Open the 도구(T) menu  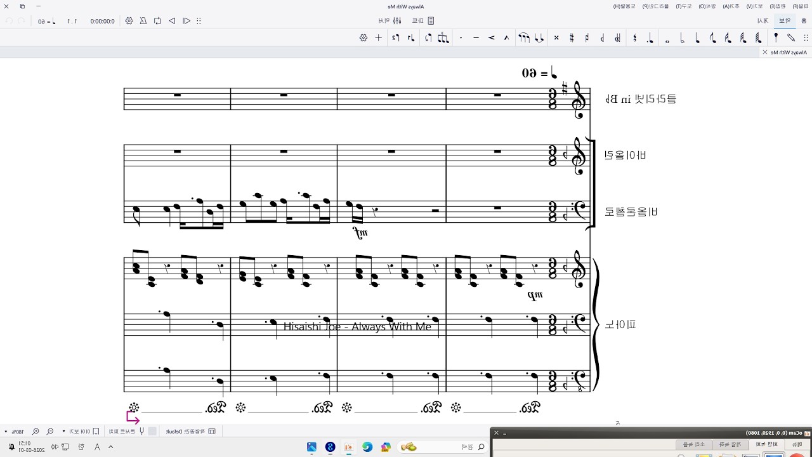[x=683, y=6]
